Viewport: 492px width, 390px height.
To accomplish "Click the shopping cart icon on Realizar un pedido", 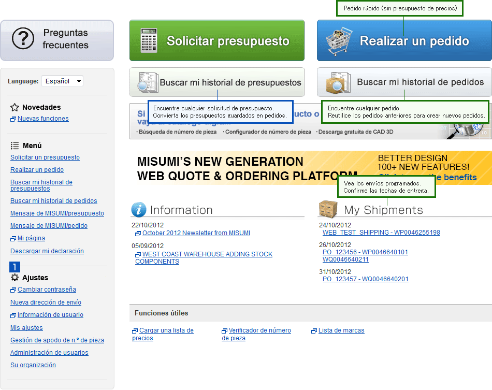I will 339,41.
